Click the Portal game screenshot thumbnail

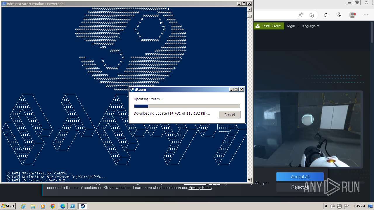(x=308, y=129)
